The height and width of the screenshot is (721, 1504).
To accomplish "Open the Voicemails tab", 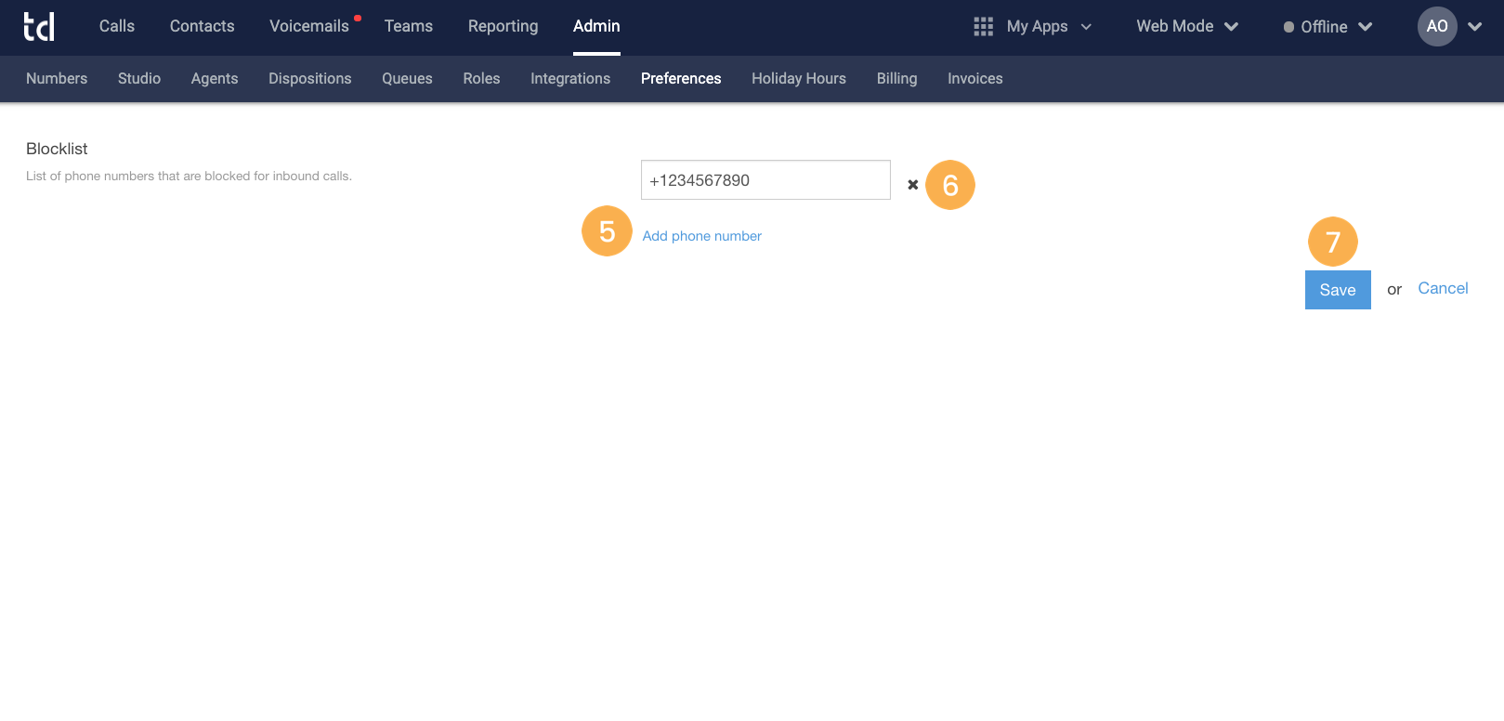I will pyautogui.click(x=308, y=27).
